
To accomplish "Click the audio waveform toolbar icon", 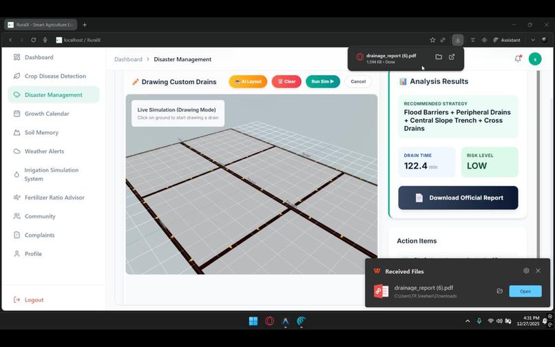I will [x=484, y=40].
